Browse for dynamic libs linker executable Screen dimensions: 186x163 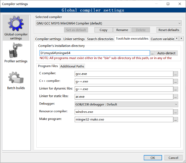(176, 89)
